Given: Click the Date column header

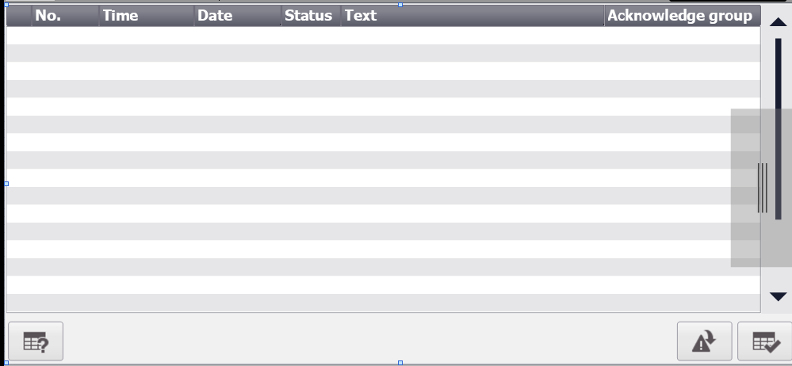Looking at the screenshot, I should click(236, 16).
